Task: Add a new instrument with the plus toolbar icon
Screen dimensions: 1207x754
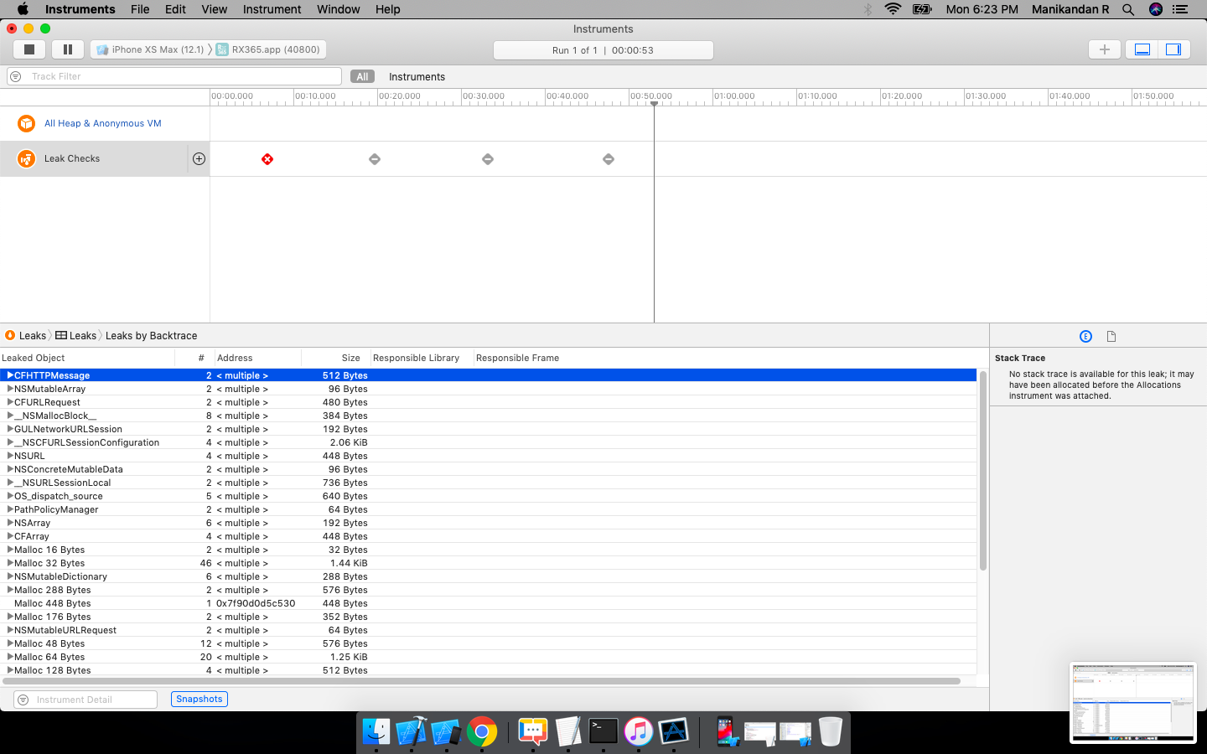Action: (x=1104, y=49)
